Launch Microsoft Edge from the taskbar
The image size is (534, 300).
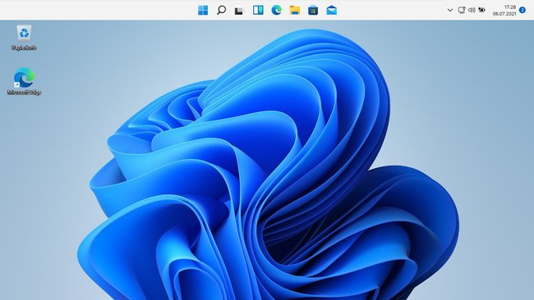click(x=277, y=10)
